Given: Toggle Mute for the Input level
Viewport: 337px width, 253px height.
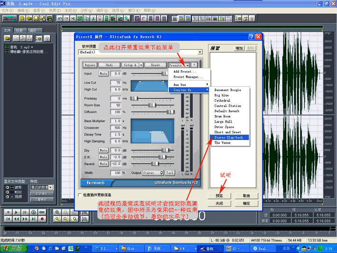Looking at the screenshot, I should pos(103,74).
